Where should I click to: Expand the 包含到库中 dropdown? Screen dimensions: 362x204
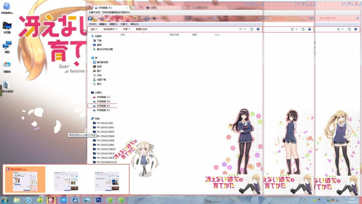pyautogui.click(x=110, y=29)
